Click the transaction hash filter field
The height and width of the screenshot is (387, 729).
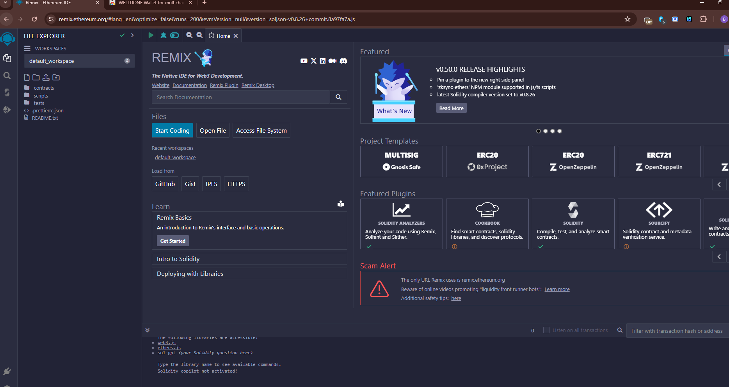[x=677, y=331]
